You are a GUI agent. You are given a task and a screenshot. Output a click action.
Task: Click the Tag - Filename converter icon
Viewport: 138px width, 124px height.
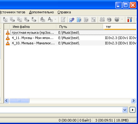point(5,20)
